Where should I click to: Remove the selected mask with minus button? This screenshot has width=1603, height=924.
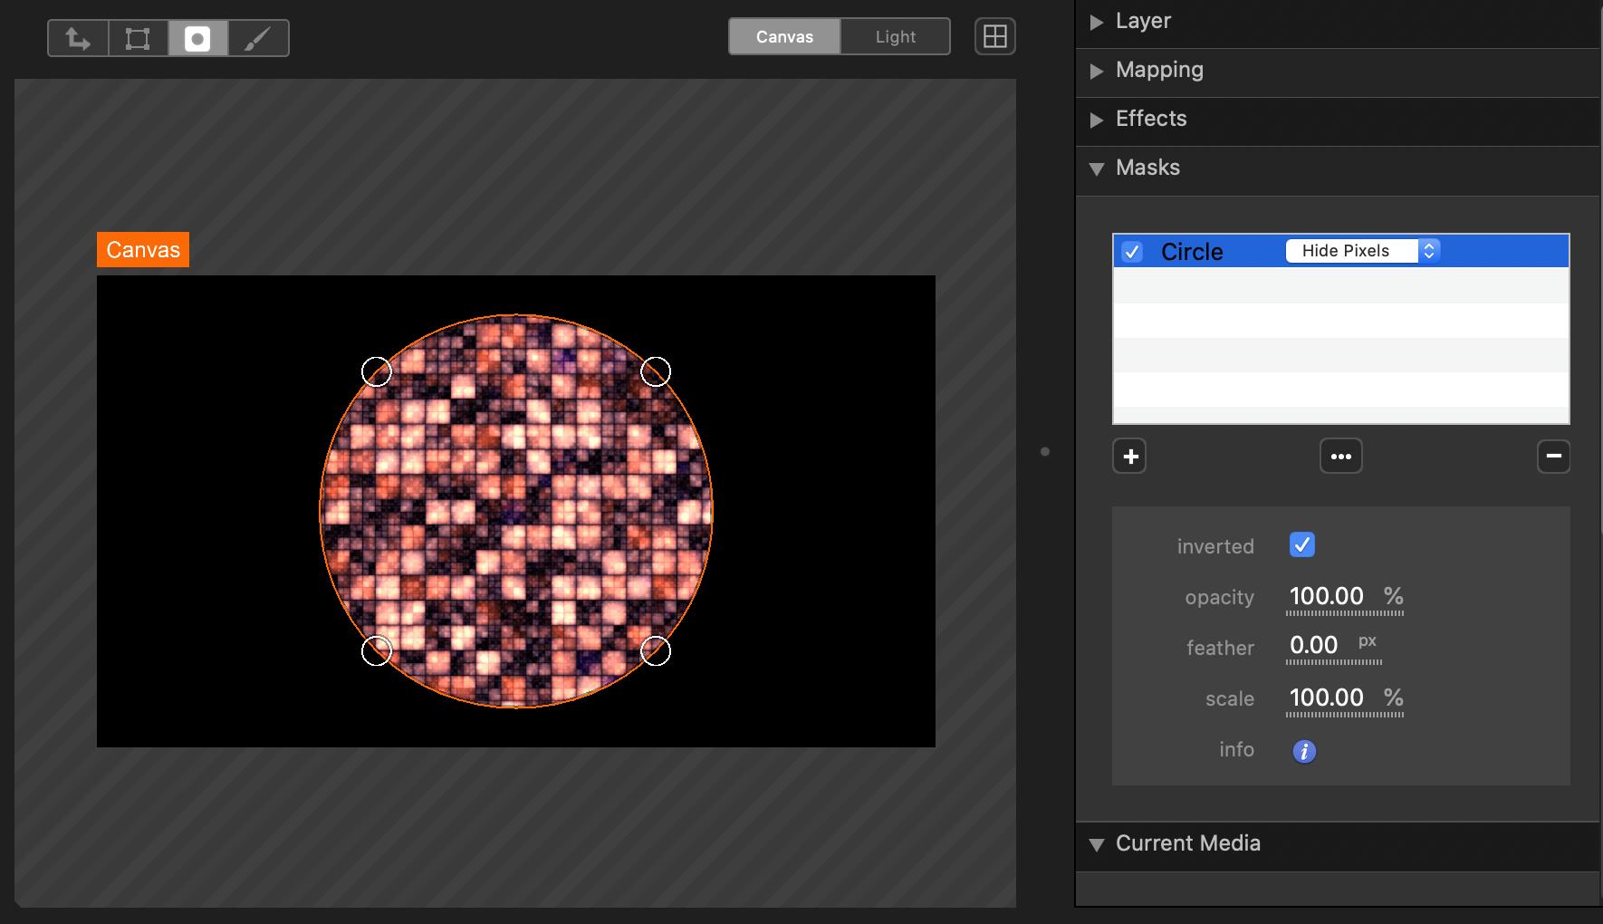(1553, 457)
